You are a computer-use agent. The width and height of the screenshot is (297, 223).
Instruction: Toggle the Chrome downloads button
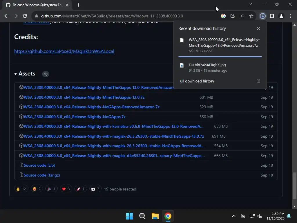tap(263, 16)
